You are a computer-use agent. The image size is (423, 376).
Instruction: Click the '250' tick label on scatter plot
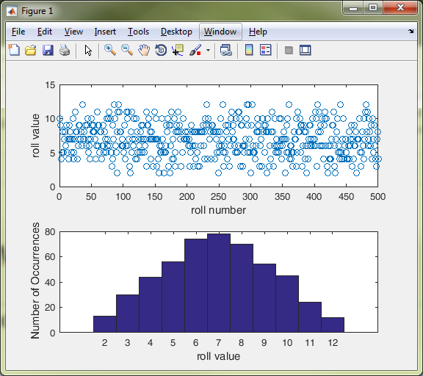coord(219,197)
